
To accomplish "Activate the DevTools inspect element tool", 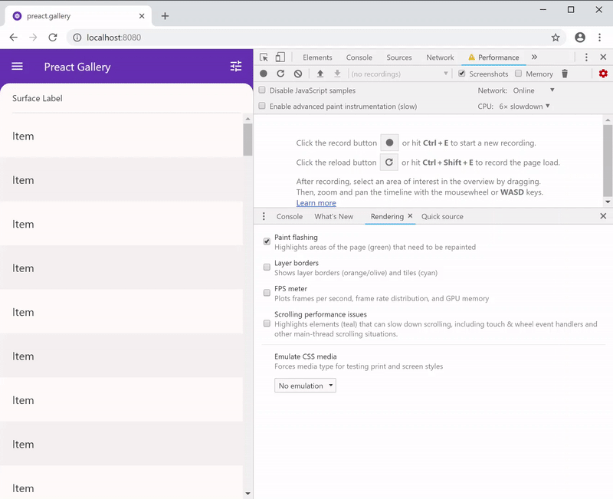I will pyautogui.click(x=264, y=57).
